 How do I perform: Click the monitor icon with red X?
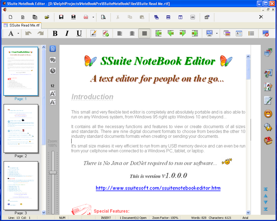point(265,33)
